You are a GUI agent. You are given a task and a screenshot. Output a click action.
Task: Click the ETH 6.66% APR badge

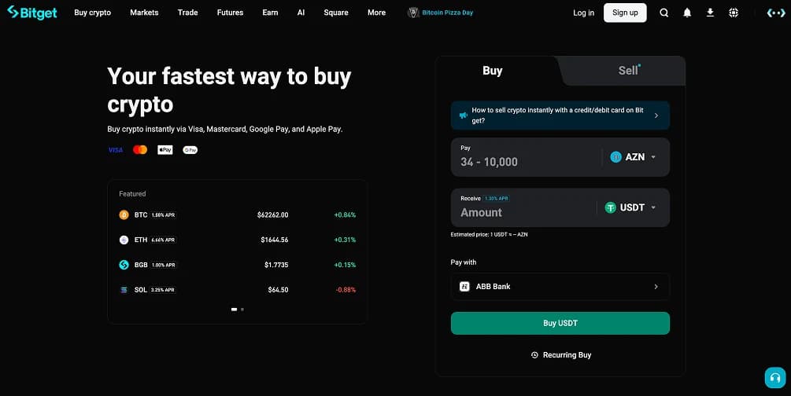click(x=164, y=240)
